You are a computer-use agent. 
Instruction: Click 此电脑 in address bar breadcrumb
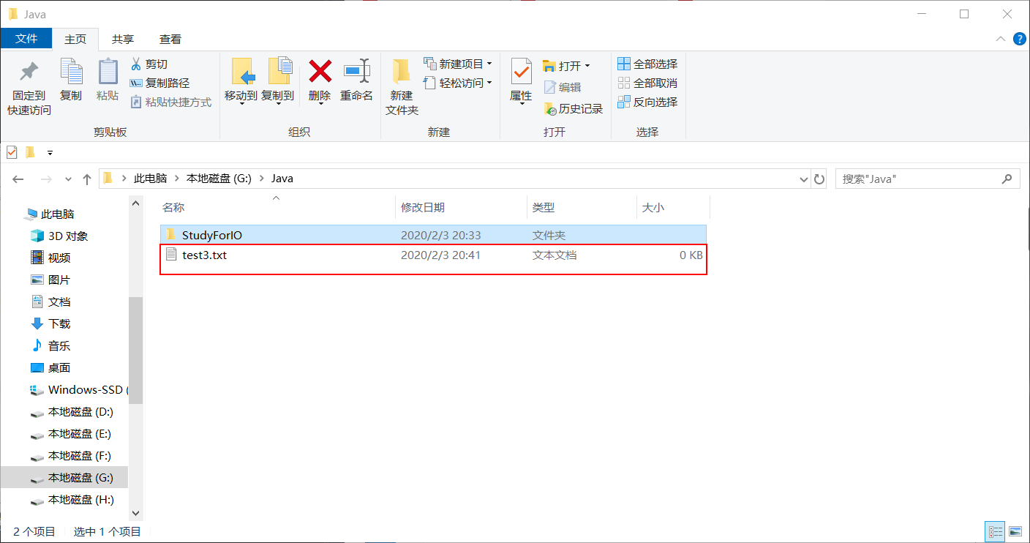[x=150, y=179]
